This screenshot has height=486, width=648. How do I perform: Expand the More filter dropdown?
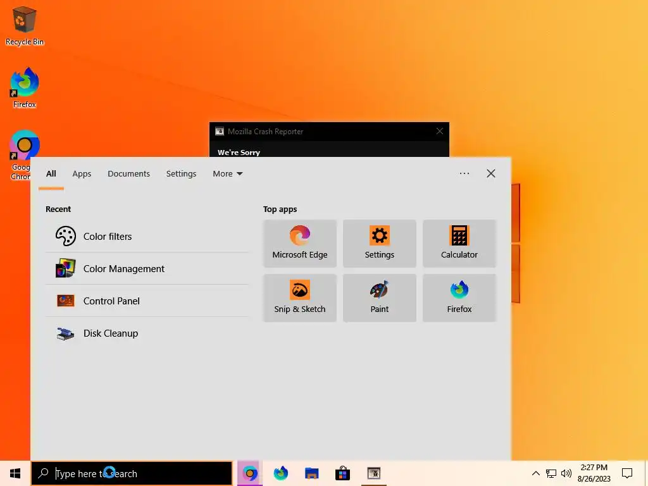click(228, 174)
